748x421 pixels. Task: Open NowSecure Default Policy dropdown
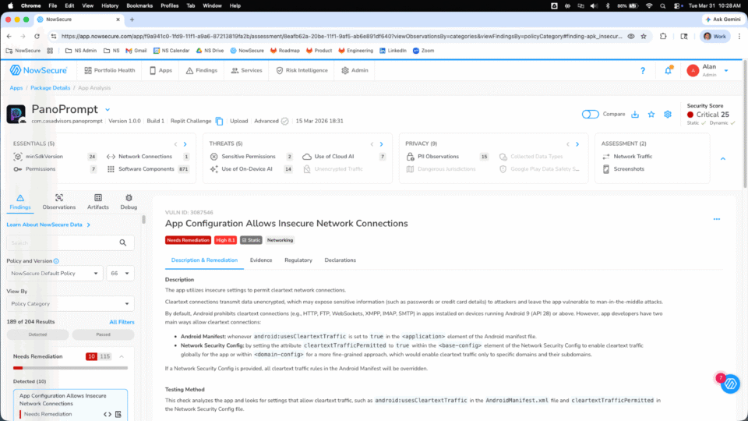click(55, 274)
